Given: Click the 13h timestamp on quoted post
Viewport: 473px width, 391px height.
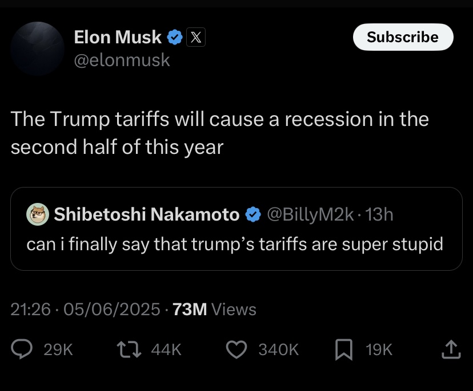Looking at the screenshot, I should 379,214.
